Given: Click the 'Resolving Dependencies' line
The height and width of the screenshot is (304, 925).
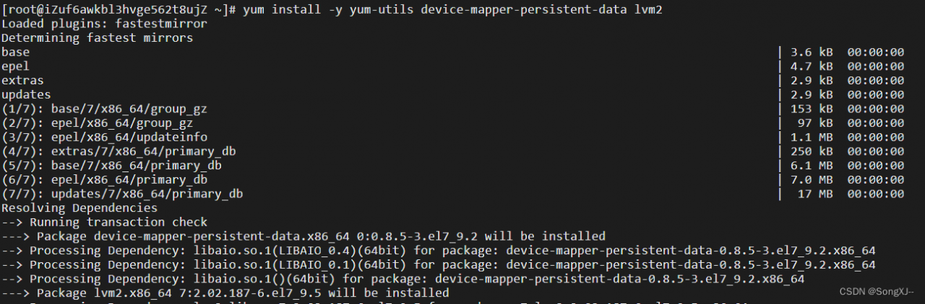Looking at the screenshot, I should coord(79,207).
